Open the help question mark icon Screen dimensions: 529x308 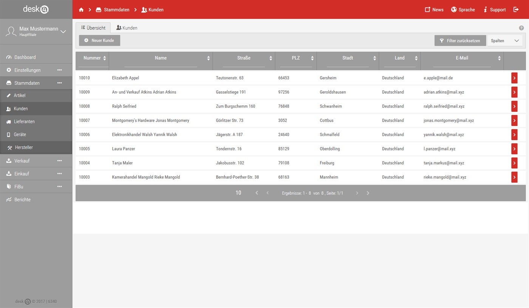pyautogui.click(x=521, y=28)
